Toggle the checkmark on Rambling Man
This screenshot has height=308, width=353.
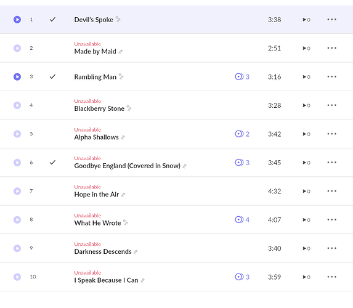click(x=52, y=77)
